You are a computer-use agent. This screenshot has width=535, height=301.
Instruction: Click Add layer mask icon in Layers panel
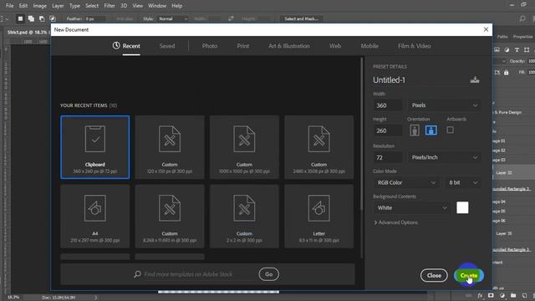(x=491, y=295)
